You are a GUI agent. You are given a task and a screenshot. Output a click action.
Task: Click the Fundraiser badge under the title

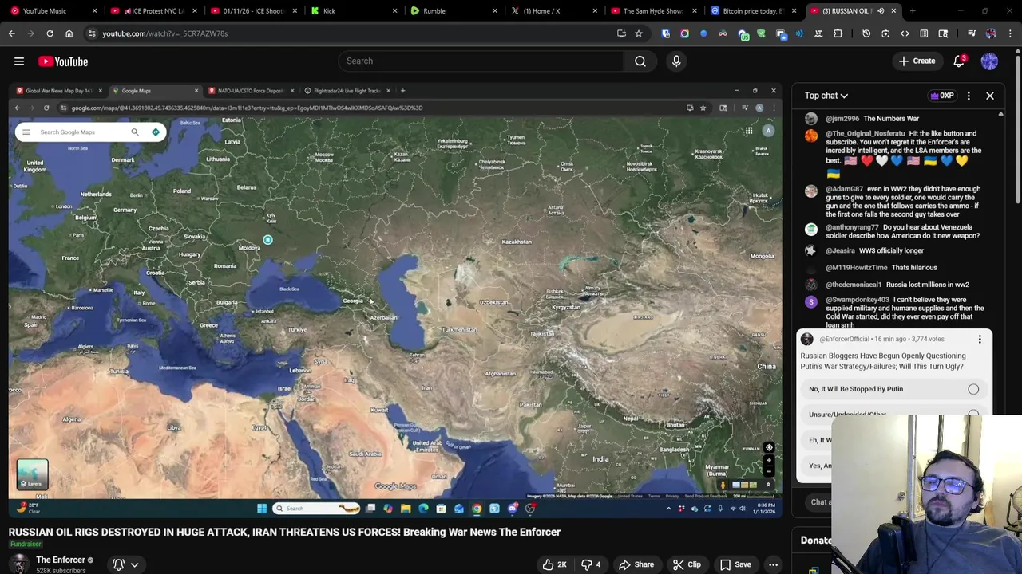click(x=26, y=545)
